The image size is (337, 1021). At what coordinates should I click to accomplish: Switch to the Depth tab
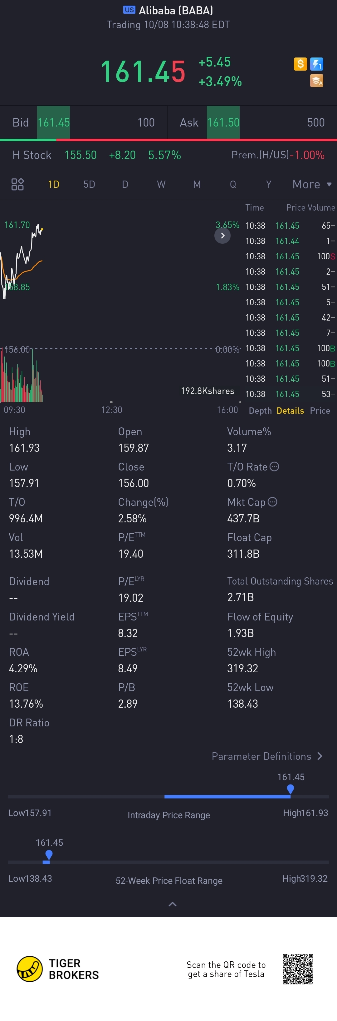[x=260, y=411]
